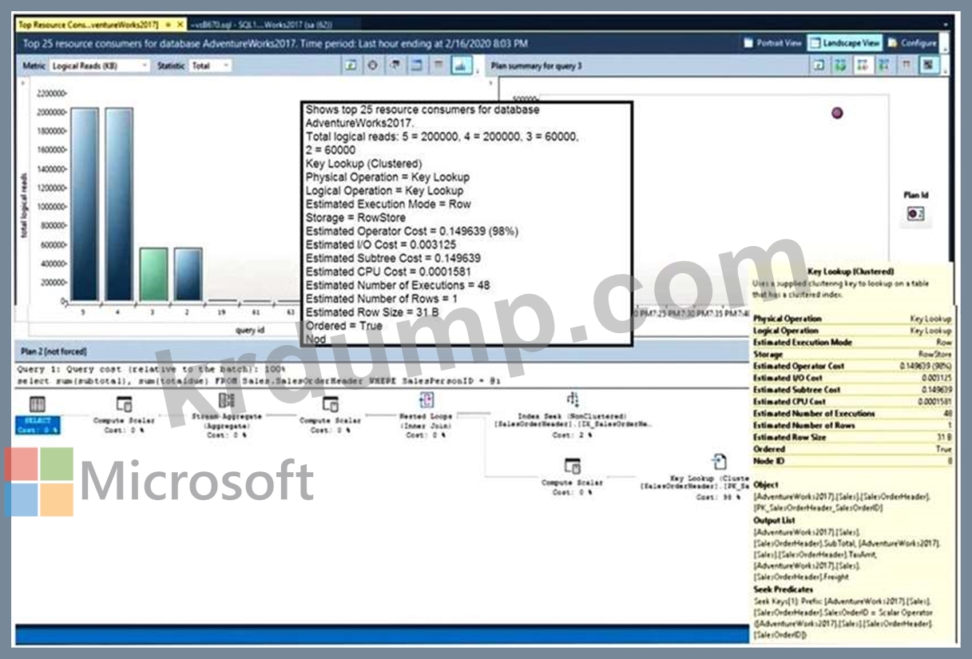This screenshot has width=972, height=659.
Task: Switch to the Top Resource Consumers tab
Action: point(88,25)
